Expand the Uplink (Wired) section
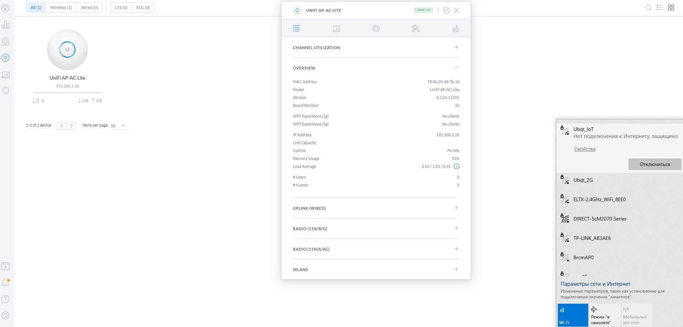 (457, 208)
